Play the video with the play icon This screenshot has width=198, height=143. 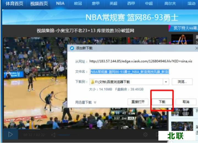coord(10,134)
